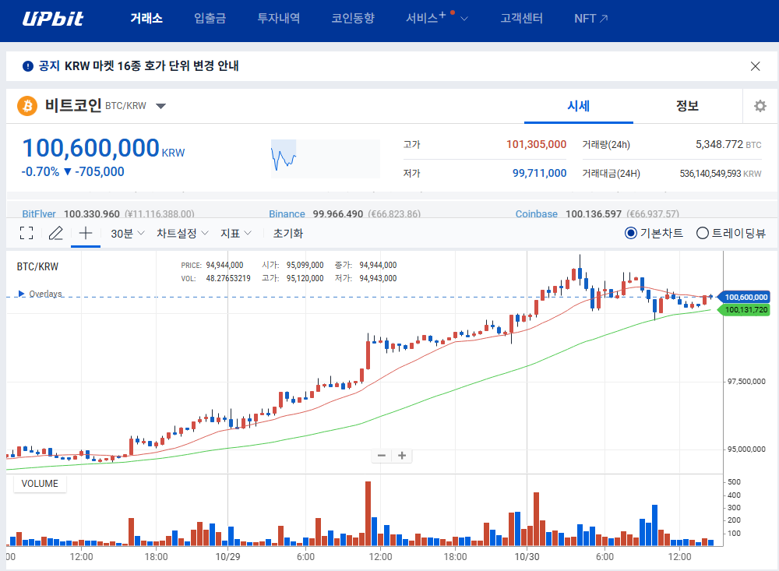This screenshot has width=779, height=571.
Task: Click the 536,140,549,593 KRW trade amount
Action: click(x=721, y=174)
